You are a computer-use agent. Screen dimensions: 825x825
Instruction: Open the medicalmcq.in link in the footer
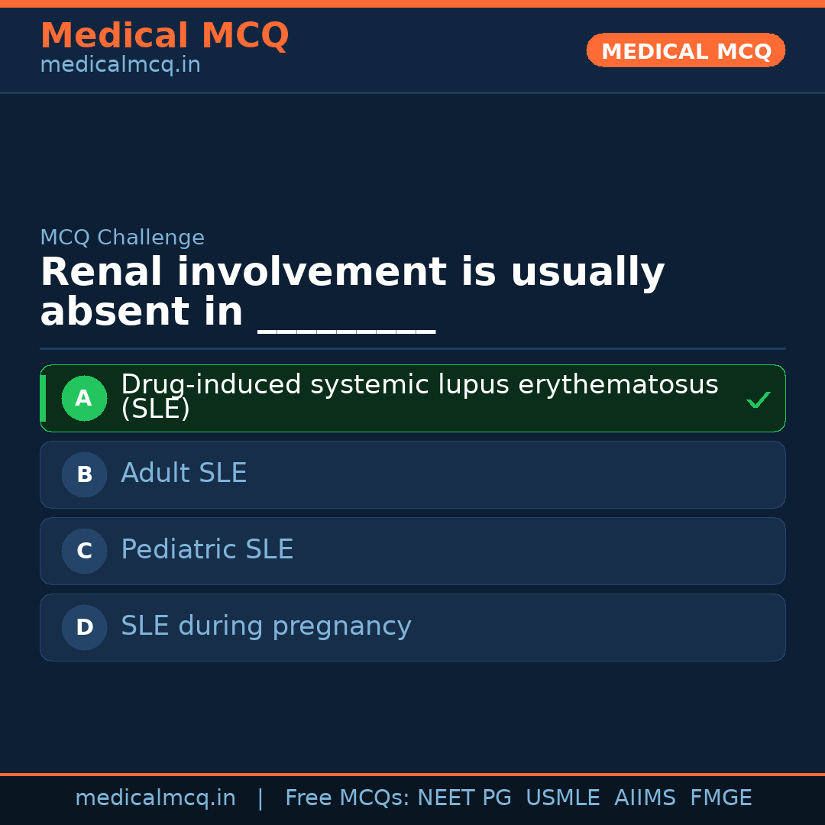tap(155, 798)
